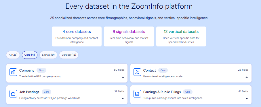The width and height of the screenshot is (261, 107).
Task: Click the Core badge next to Company
Action: click(x=41, y=70)
